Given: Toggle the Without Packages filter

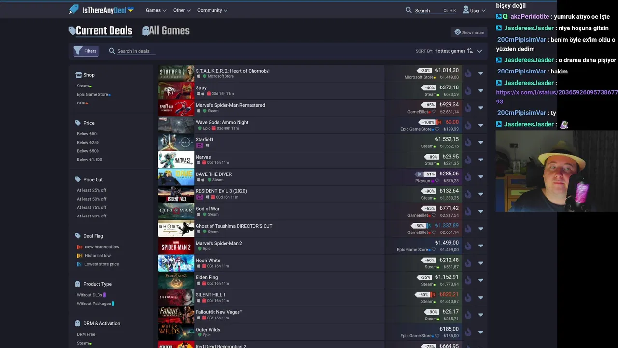Looking at the screenshot, I should (96, 304).
